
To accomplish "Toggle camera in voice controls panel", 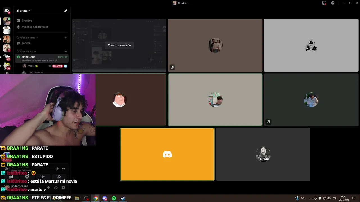I will [x=11, y=177].
